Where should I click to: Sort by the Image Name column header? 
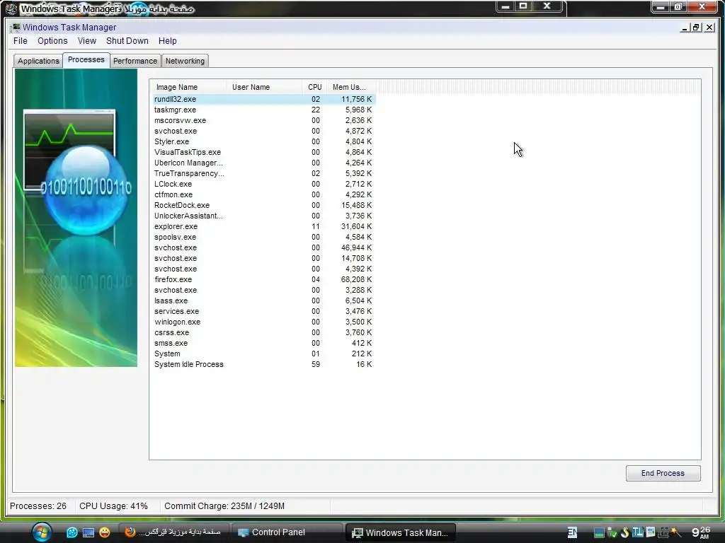tap(189, 87)
